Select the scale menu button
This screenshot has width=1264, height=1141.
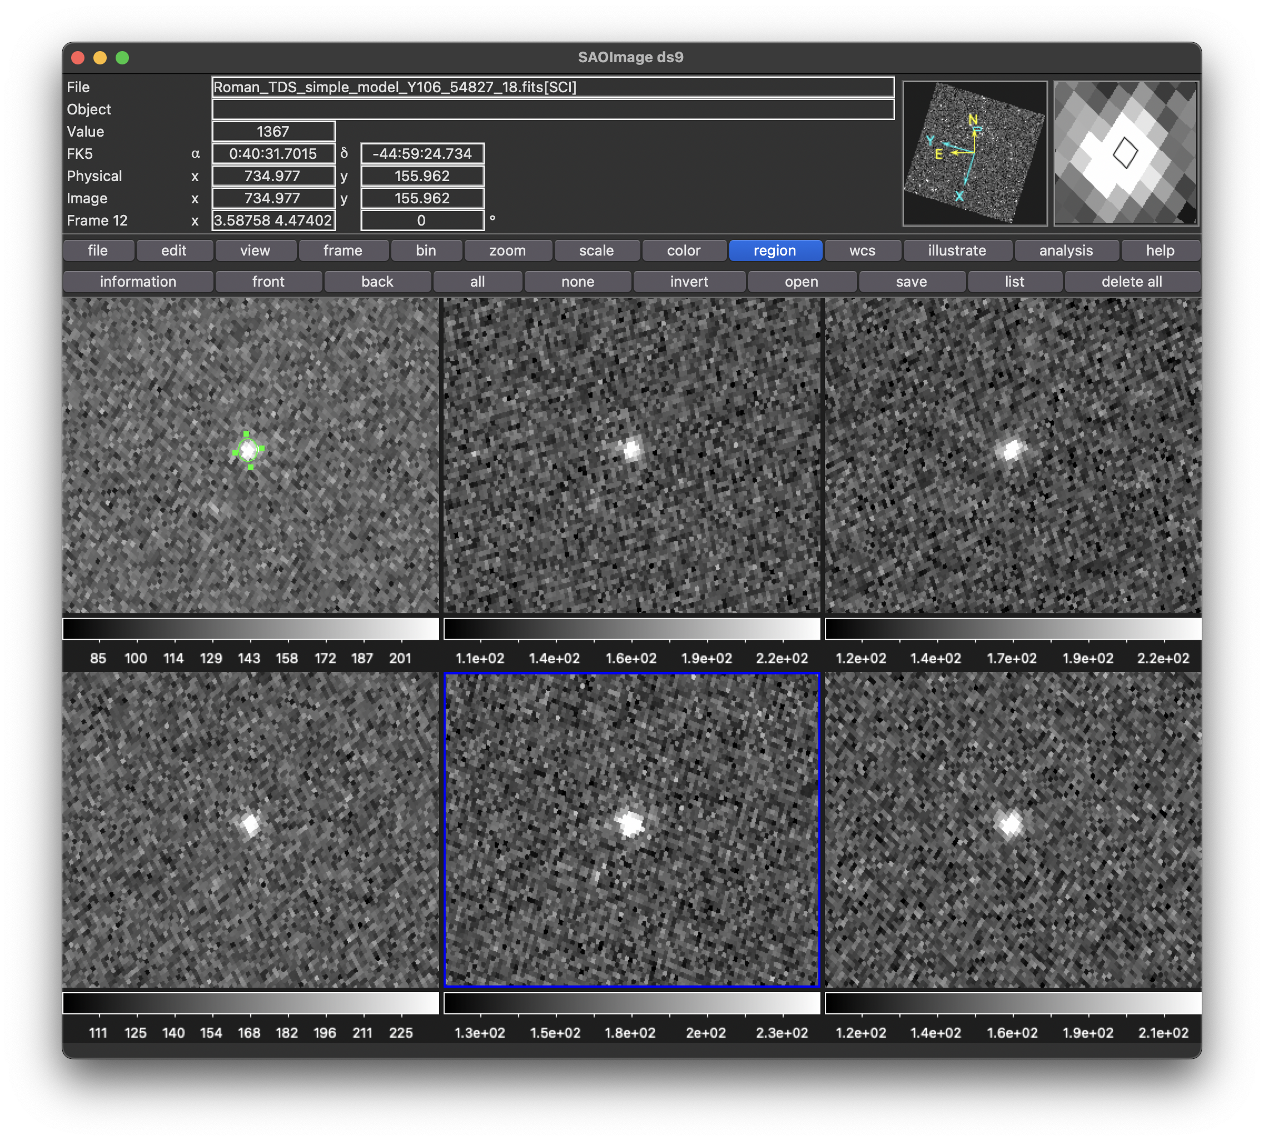point(596,251)
